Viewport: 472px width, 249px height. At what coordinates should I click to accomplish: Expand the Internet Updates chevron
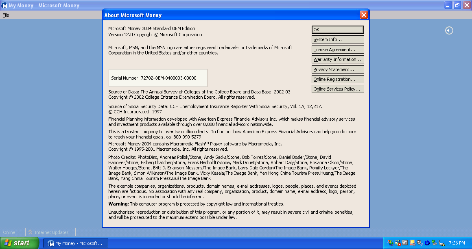(30, 232)
